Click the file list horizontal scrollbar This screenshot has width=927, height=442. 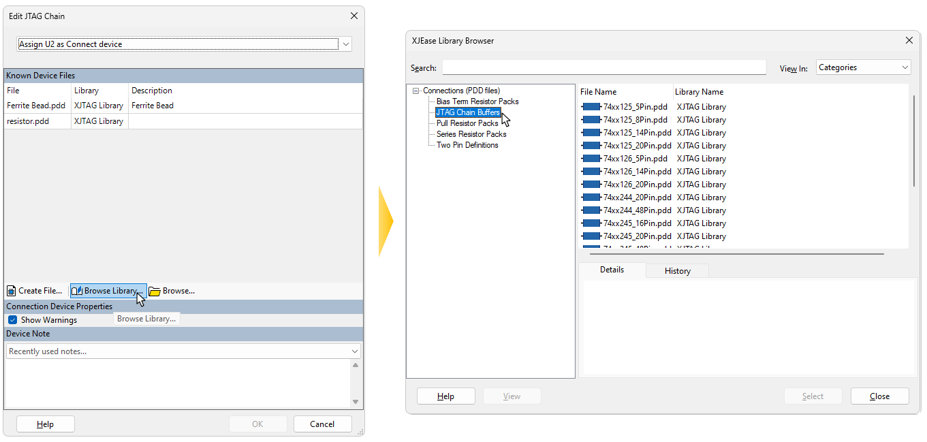(736, 254)
